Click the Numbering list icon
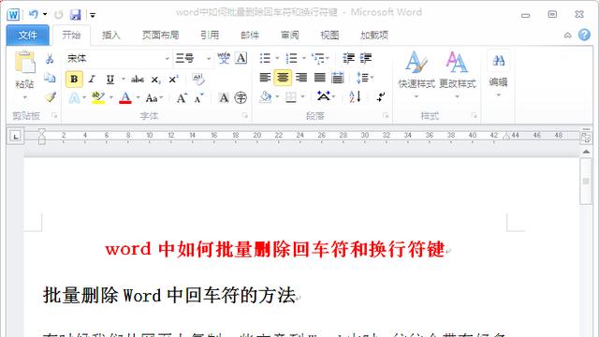 coord(291,58)
